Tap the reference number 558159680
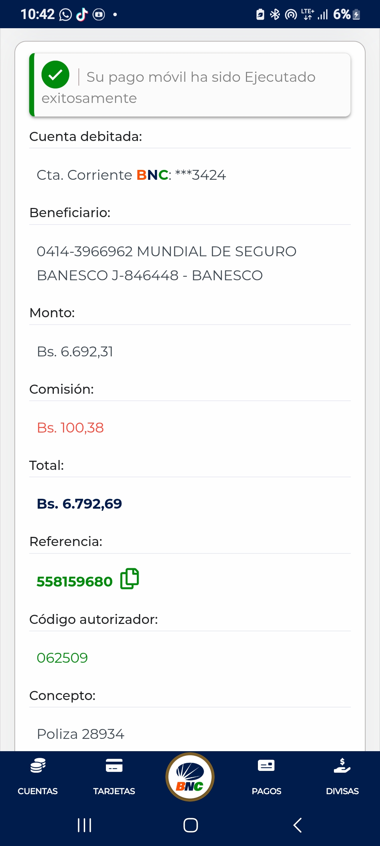 pos(75,582)
